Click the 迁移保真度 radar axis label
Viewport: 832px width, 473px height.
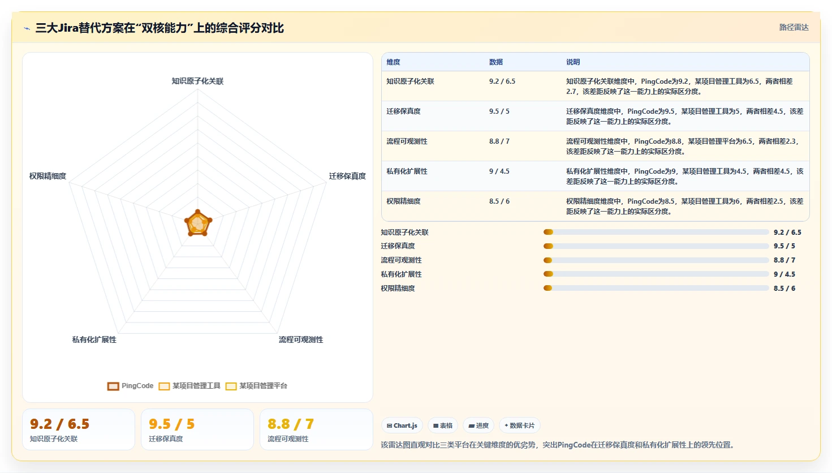click(347, 177)
